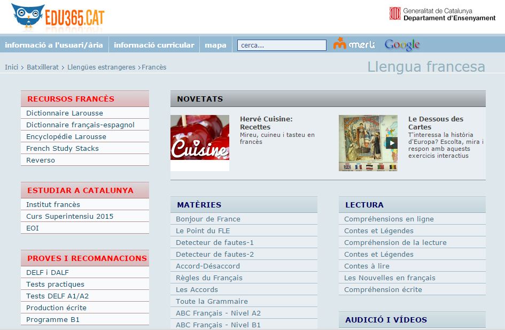Click the search box labeled cerca
Image resolution: width=505 pixels, height=330 pixels.
[x=281, y=45]
